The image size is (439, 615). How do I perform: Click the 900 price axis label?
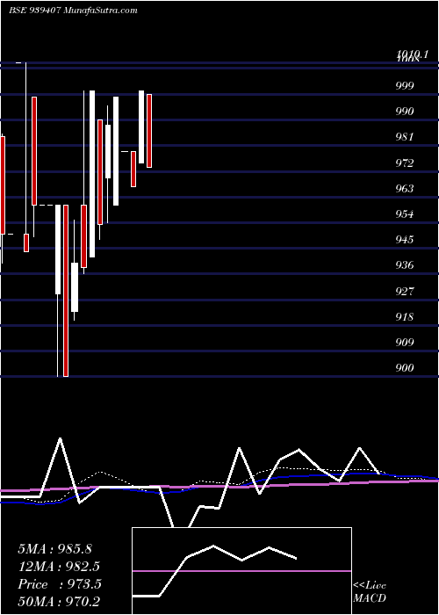pyautogui.click(x=405, y=368)
